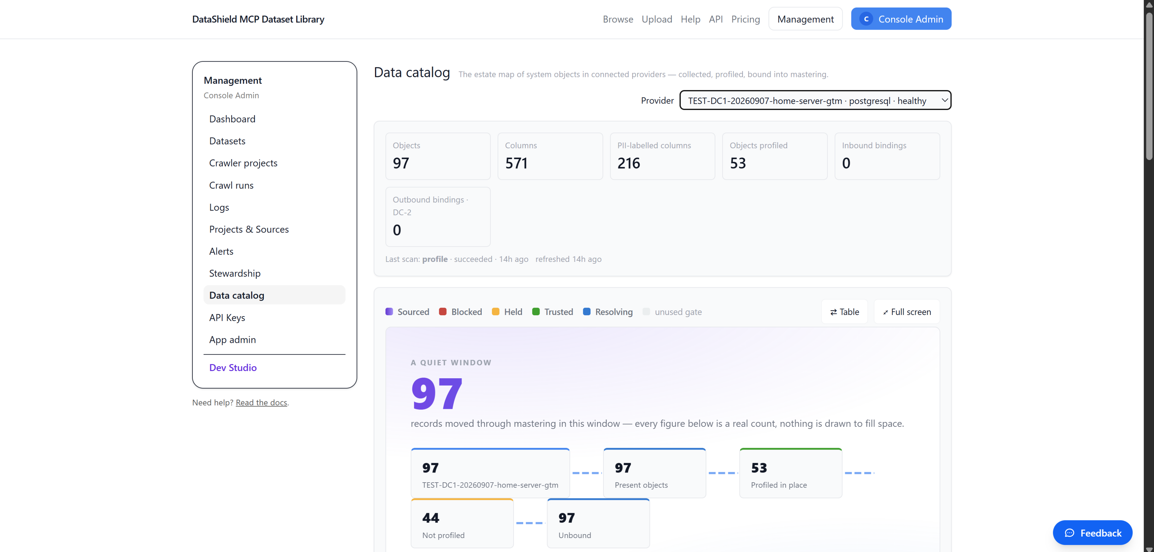Open App admin in sidebar
The width and height of the screenshot is (1154, 552).
click(274, 339)
